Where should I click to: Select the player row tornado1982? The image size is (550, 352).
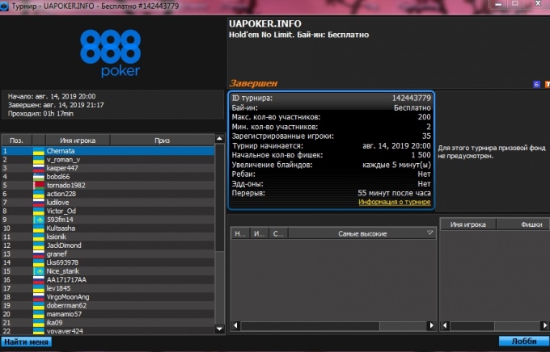(x=108, y=185)
